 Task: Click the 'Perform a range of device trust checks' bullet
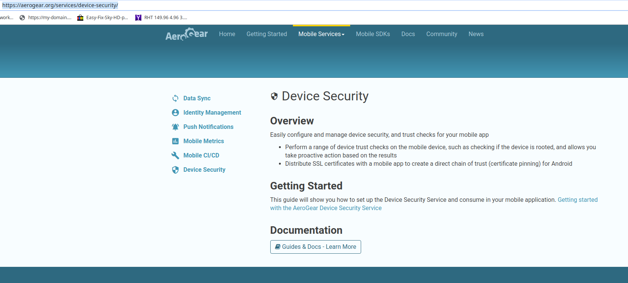point(440,151)
